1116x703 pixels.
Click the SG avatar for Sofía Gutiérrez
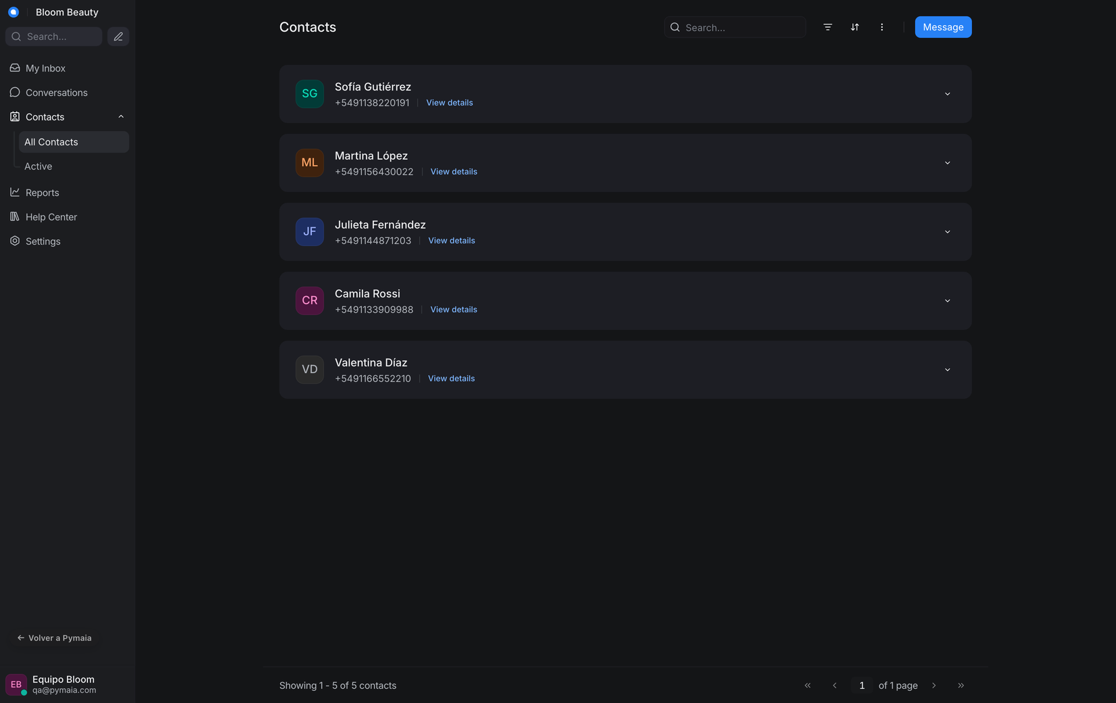click(310, 94)
